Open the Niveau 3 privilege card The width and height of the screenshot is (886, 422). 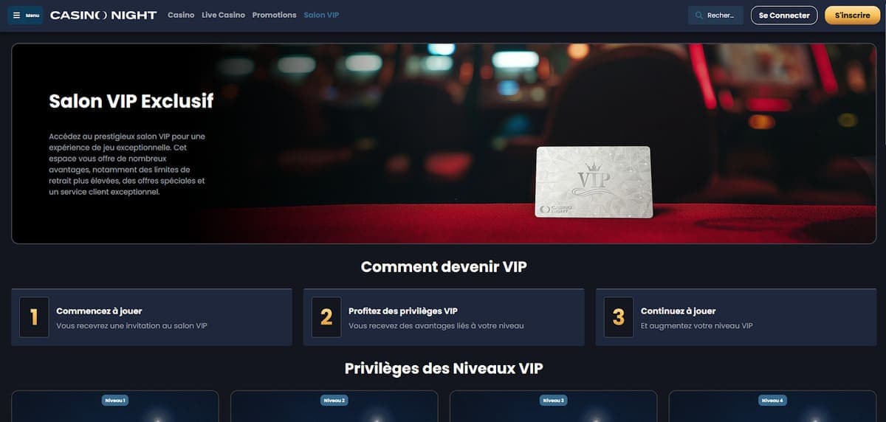coord(553,407)
